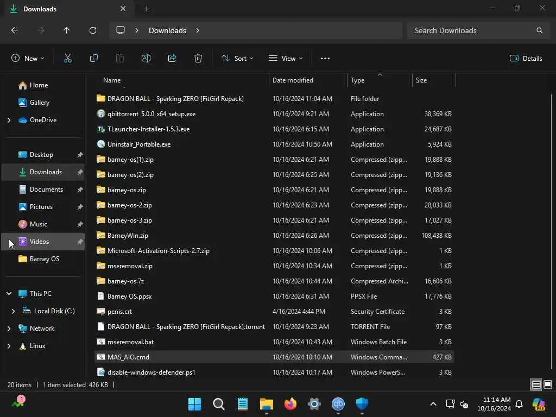
Task: Open Music in the sidebar
Action: click(43, 224)
